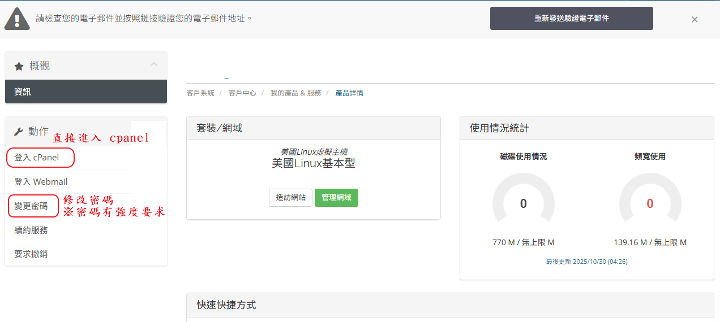Click the star icon beside 概觀

[x=19, y=66]
